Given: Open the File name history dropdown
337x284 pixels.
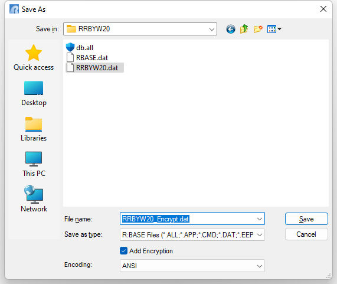Looking at the screenshot, I should click(260, 219).
